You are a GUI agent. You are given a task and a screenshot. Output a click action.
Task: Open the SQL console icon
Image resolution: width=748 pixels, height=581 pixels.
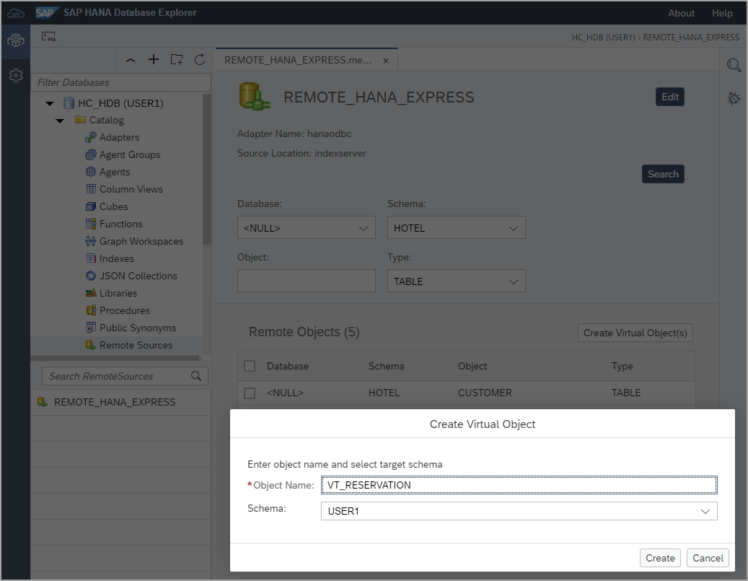48,37
